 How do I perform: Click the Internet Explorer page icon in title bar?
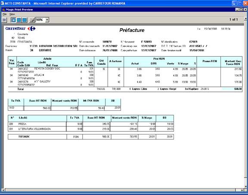point(2,3)
